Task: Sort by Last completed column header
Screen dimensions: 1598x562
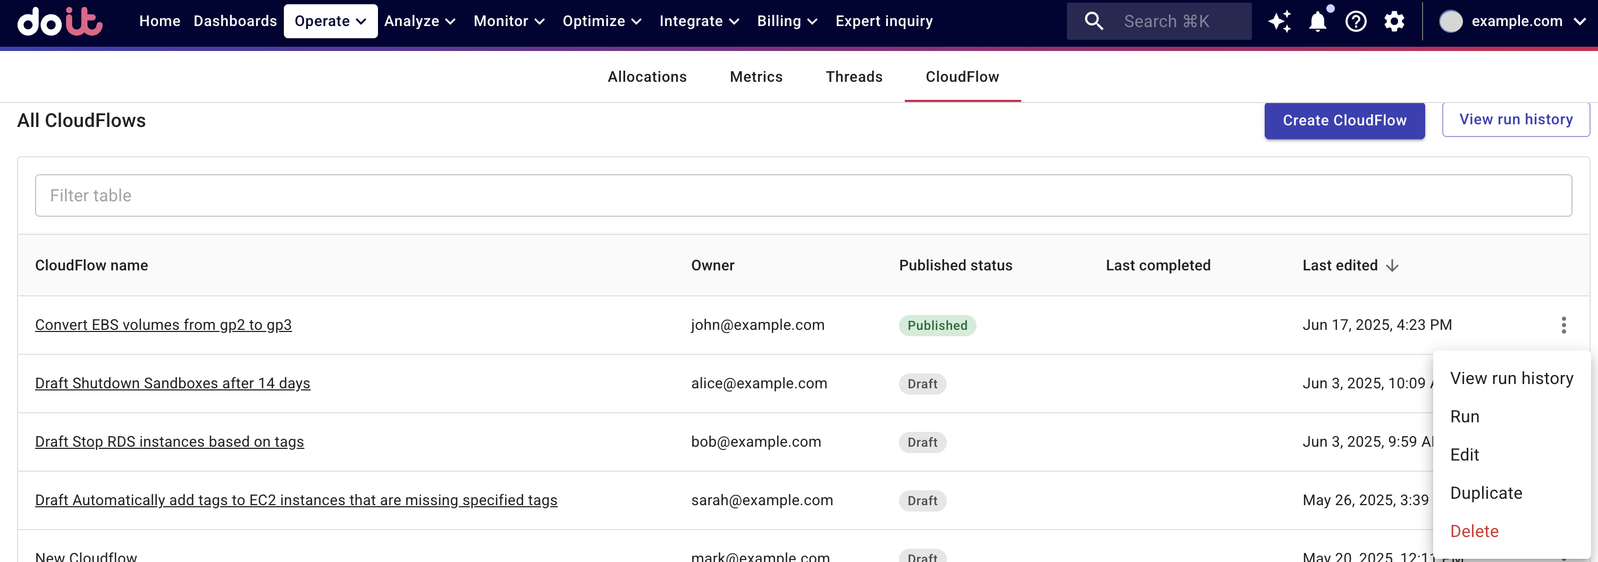Action: point(1157,265)
